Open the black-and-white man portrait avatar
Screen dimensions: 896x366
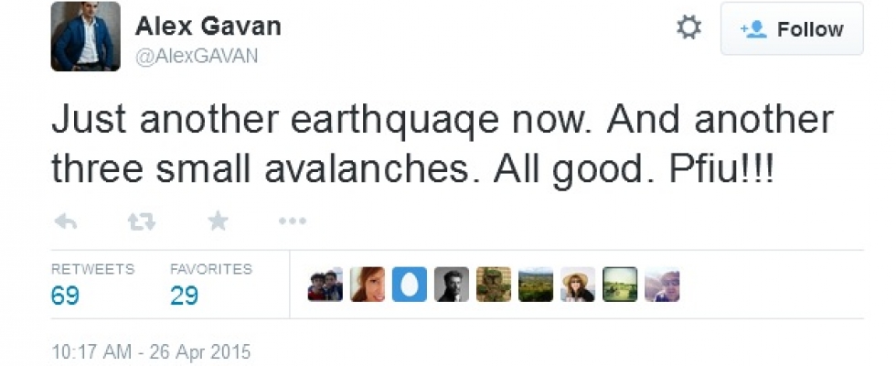[x=452, y=285]
